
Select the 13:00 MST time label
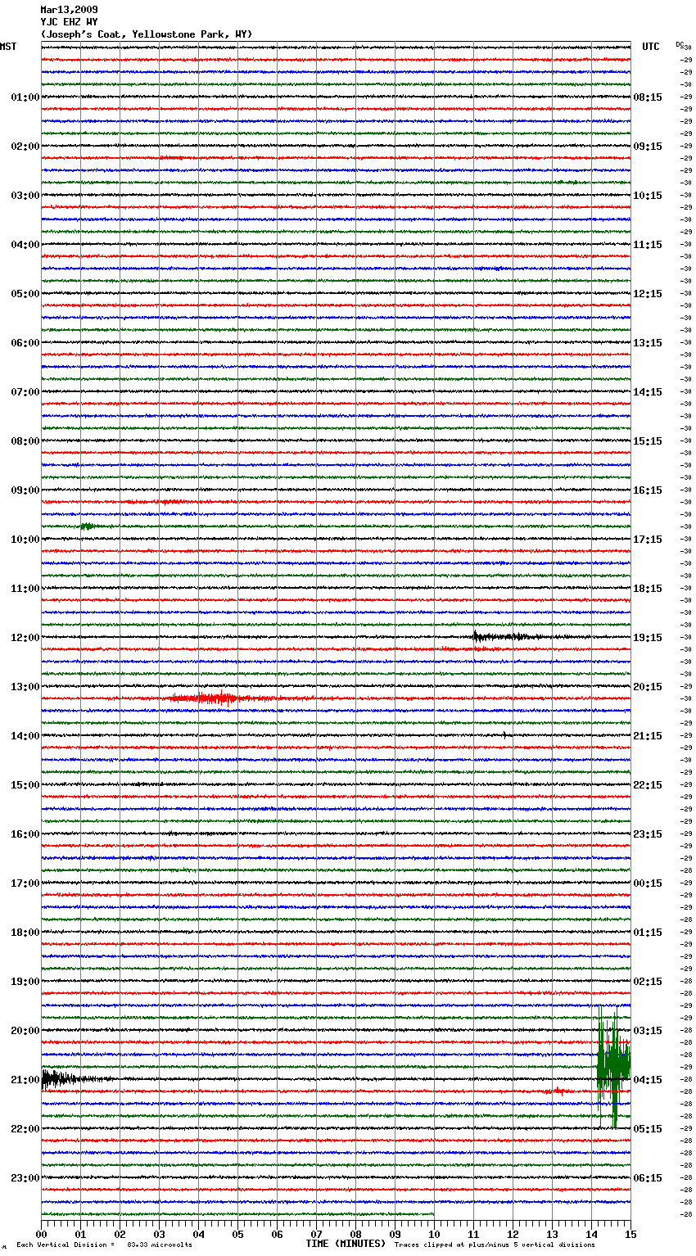coord(25,687)
